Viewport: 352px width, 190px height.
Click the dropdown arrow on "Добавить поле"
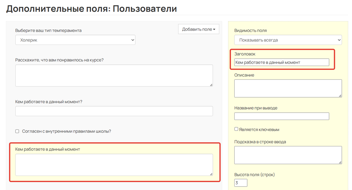click(x=215, y=29)
